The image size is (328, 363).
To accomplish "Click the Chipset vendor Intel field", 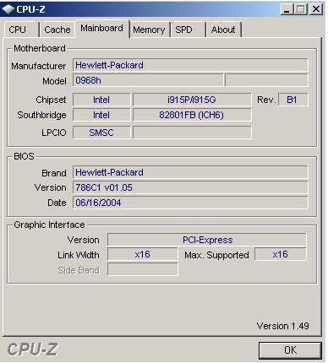I will (101, 100).
